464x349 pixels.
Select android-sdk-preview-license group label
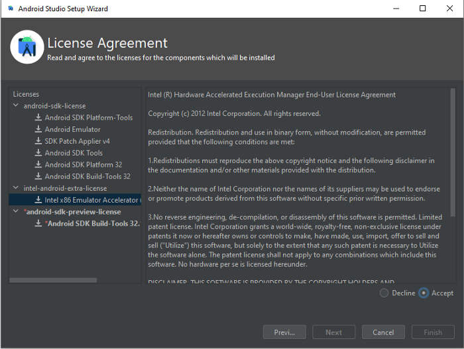(x=72, y=212)
